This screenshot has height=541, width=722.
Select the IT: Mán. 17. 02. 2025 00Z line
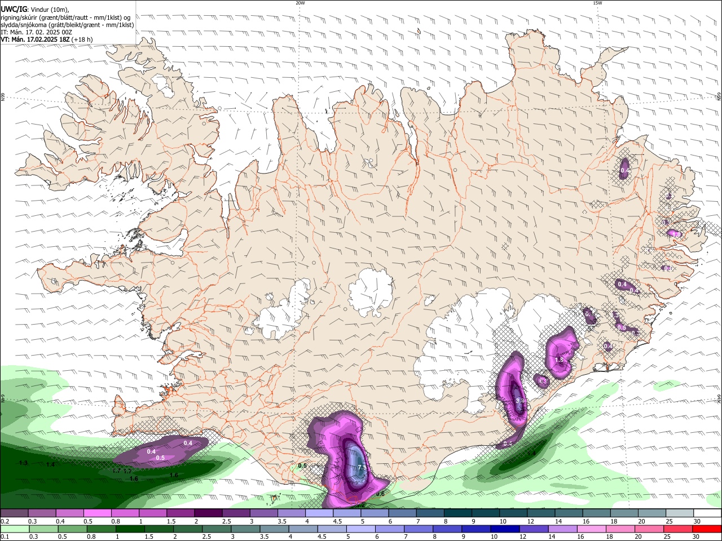coord(36,32)
